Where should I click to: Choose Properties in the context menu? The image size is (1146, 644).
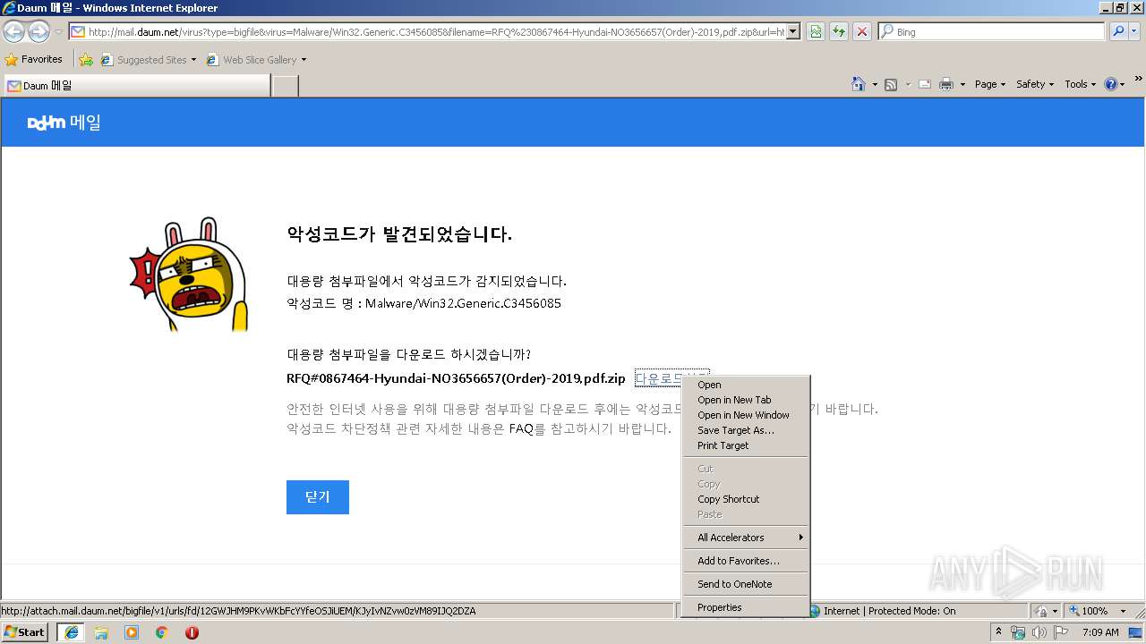point(745,607)
